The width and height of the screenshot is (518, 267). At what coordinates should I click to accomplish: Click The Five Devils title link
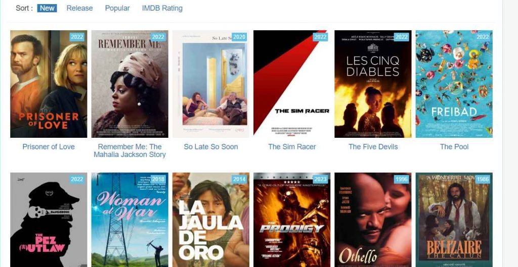tap(373, 147)
